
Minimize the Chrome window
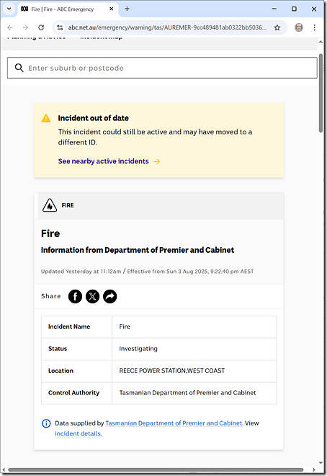[x=274, y=9]
